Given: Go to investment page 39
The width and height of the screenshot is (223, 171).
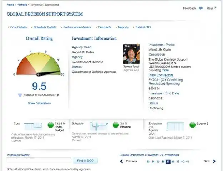Looking at the screenshot, I should coord(178,162).
